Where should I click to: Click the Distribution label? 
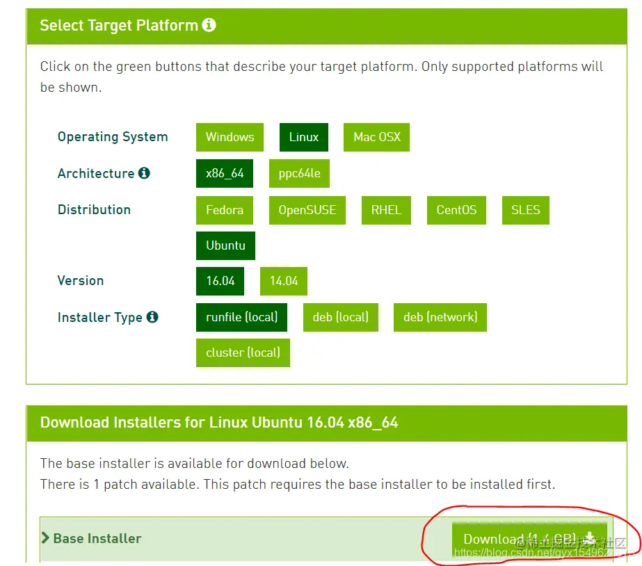(x=94, y=209)
